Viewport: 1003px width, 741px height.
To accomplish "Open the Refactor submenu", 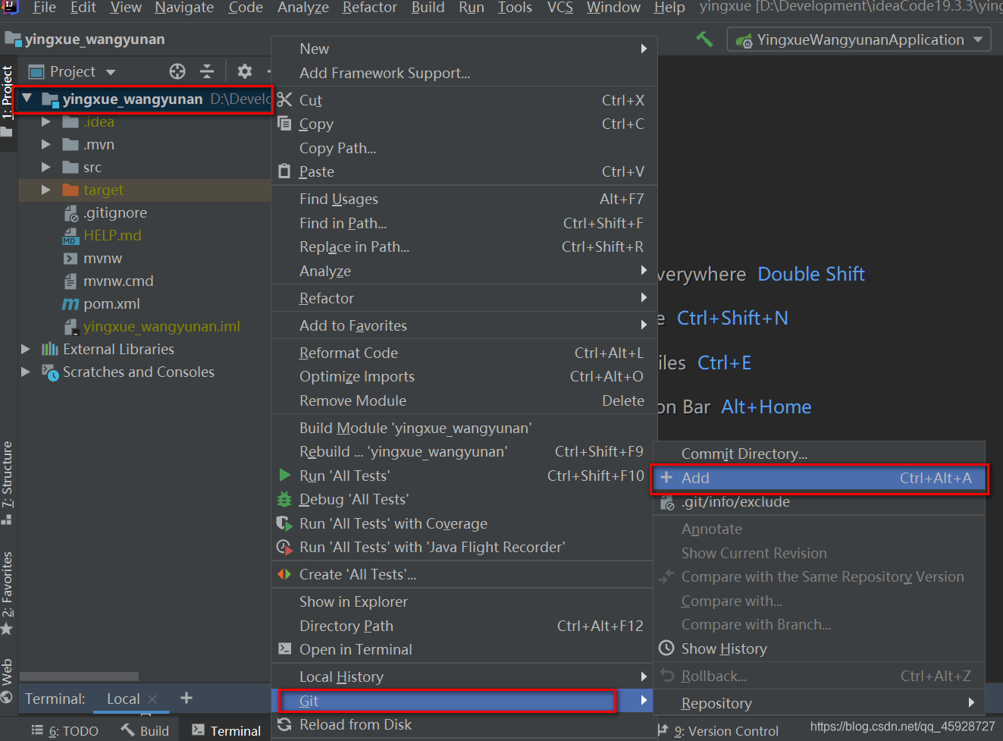I will coord(464,298).
